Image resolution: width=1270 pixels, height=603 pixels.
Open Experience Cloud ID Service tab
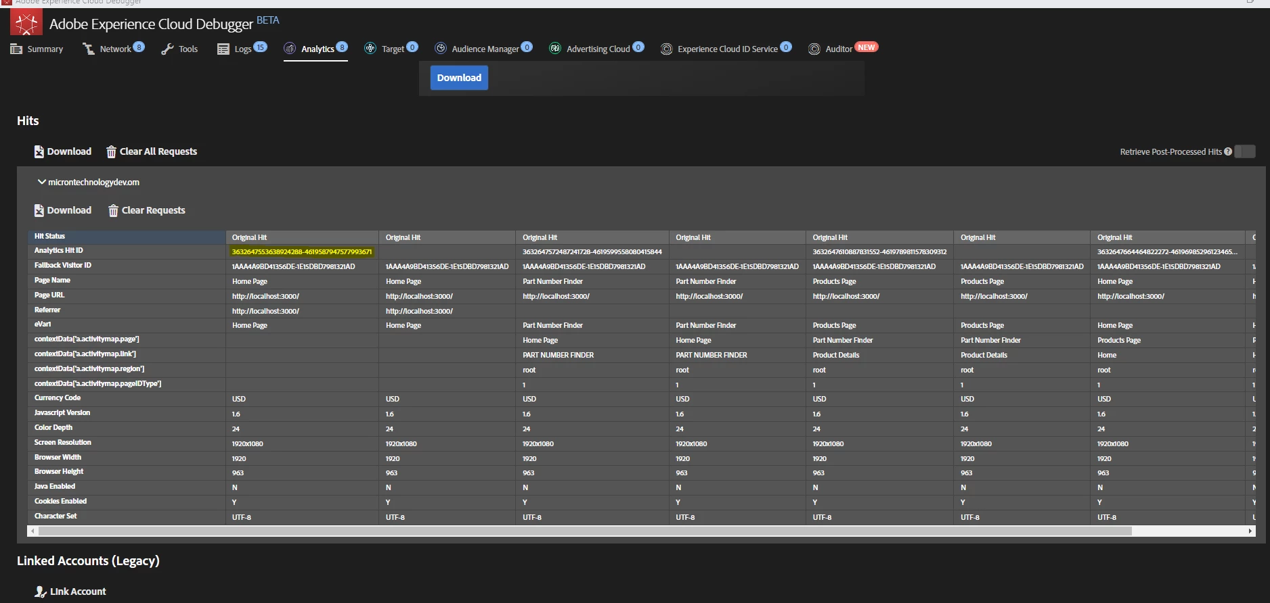click(726, 49)
